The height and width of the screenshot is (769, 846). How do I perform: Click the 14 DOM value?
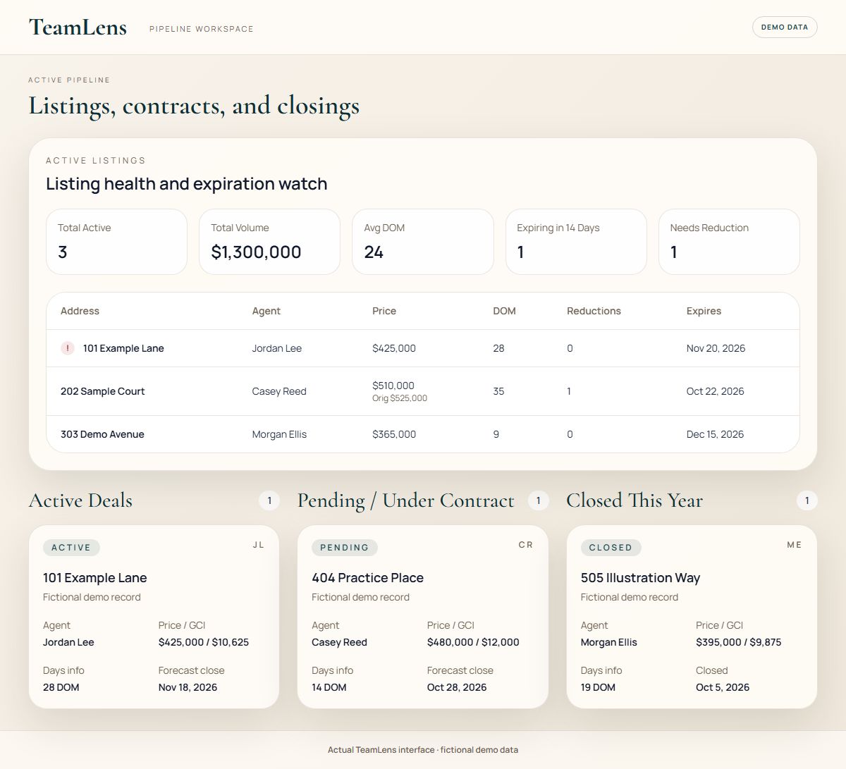click(x=329, y=687)
